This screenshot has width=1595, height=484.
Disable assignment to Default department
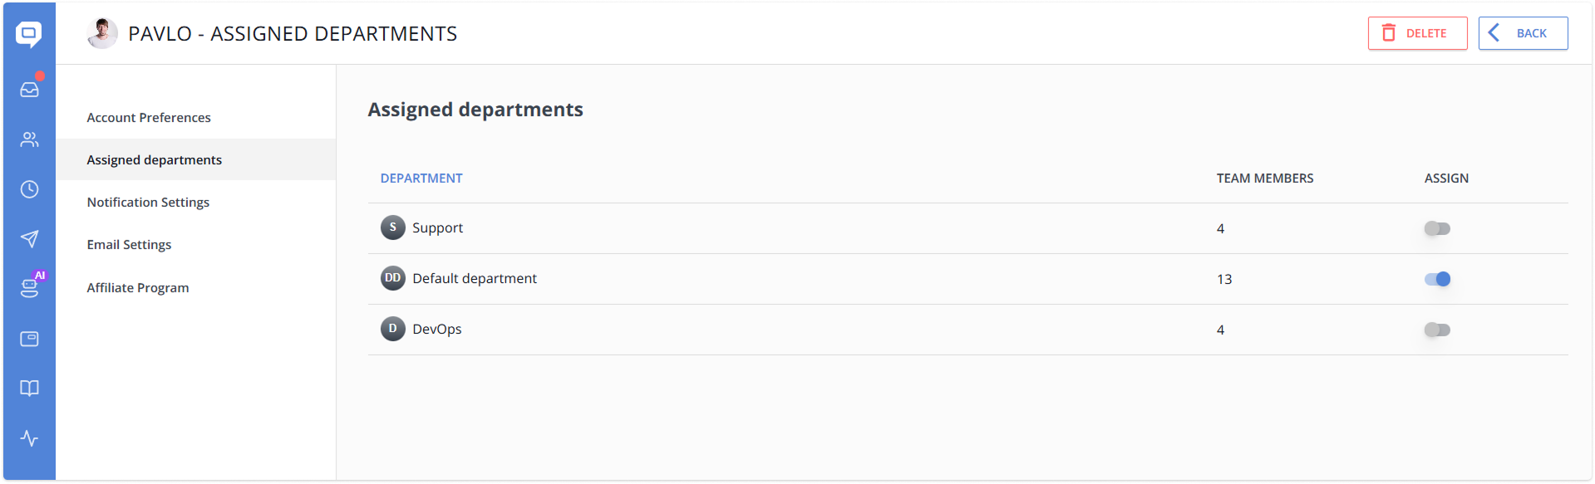click(1437, 279)
